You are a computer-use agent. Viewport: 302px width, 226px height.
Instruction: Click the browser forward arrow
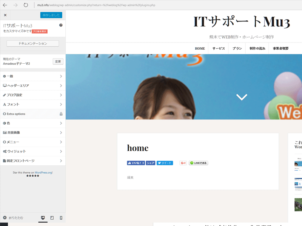tap(15, 5)
